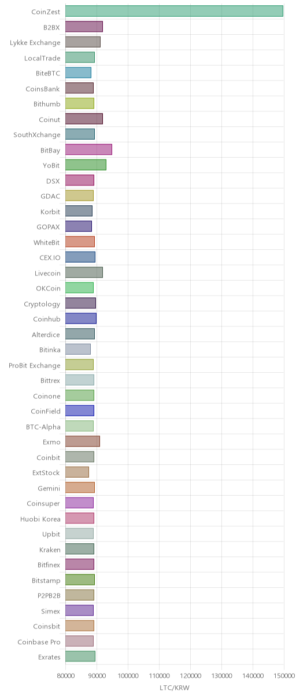The height and width of the screenshot is (698, 296).
Task: Select the Coinbase Pro label
Action: tap(39, 641)
